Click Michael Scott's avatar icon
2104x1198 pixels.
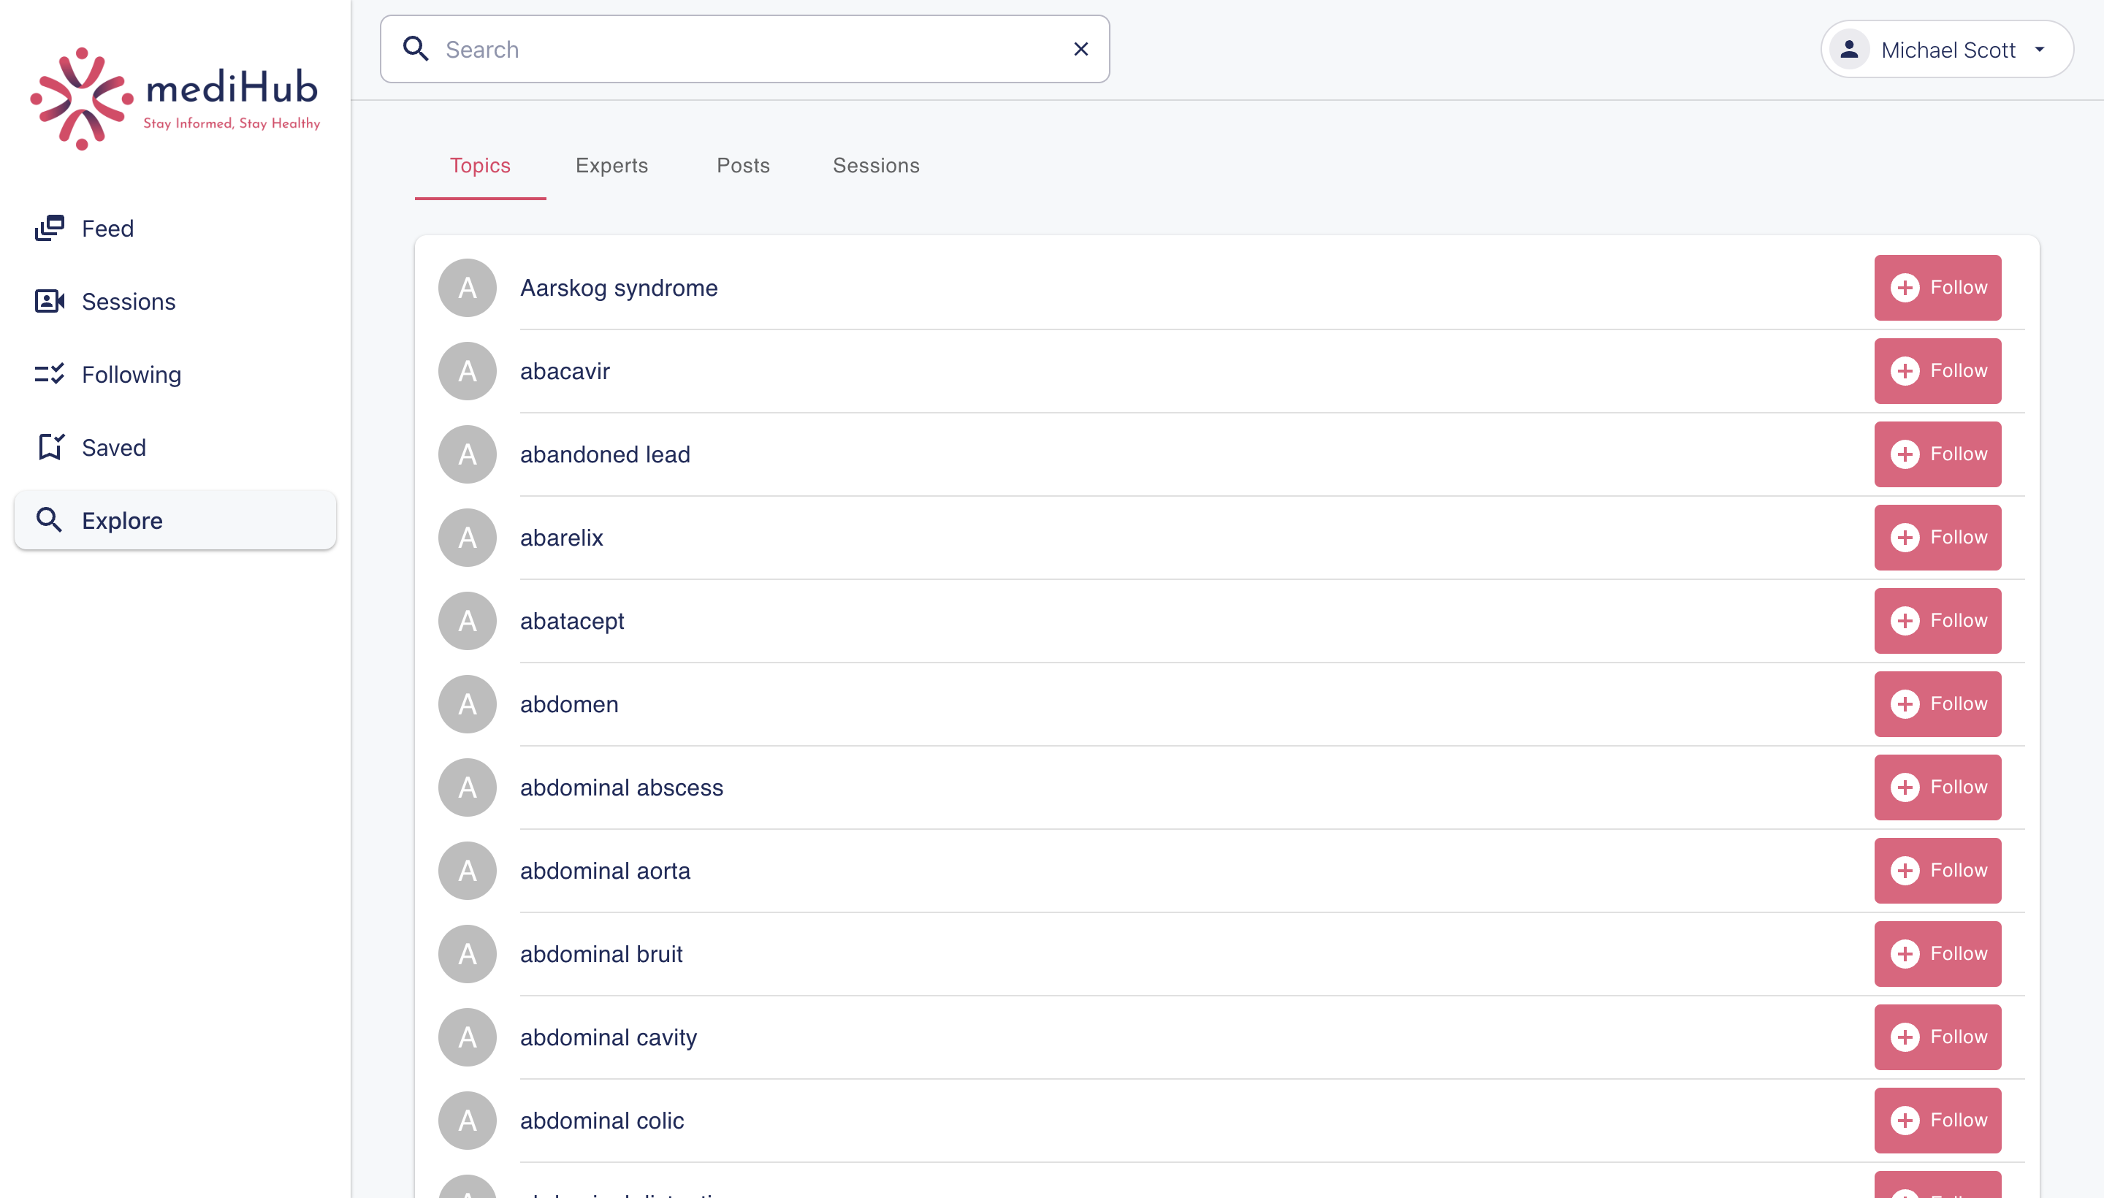(1848, 50)
